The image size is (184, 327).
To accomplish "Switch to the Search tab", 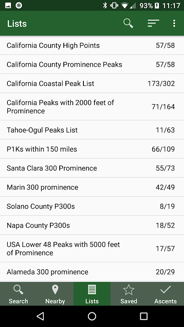I will [x=18, y=294].
